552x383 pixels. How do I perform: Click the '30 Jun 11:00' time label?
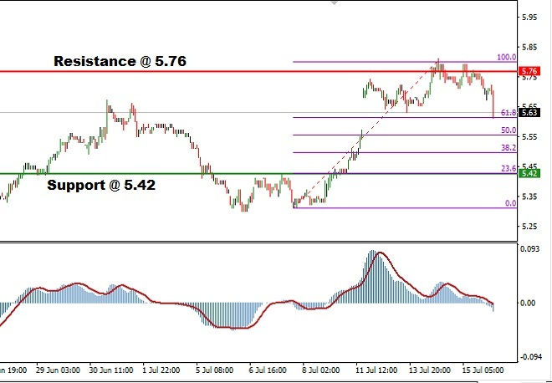(x=111, y=370)
